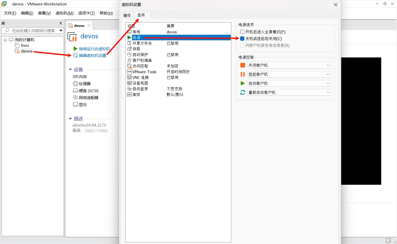This screenshot has height=244, width=397.
Task: Click the shared folders icon beside 共享文件夹
Action: pos(129,43)
